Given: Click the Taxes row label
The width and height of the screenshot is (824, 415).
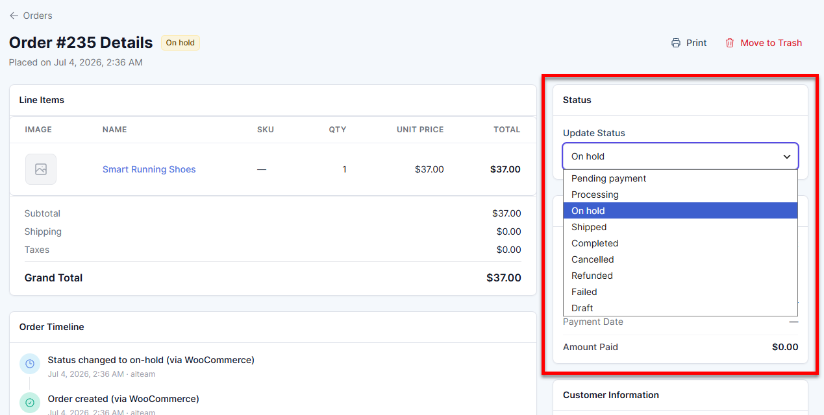Looking at the screenshot, I should coord(37,250).
